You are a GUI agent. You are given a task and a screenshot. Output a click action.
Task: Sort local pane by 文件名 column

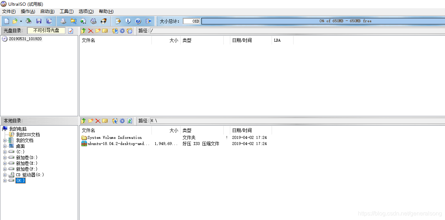[x=115, y=131]
